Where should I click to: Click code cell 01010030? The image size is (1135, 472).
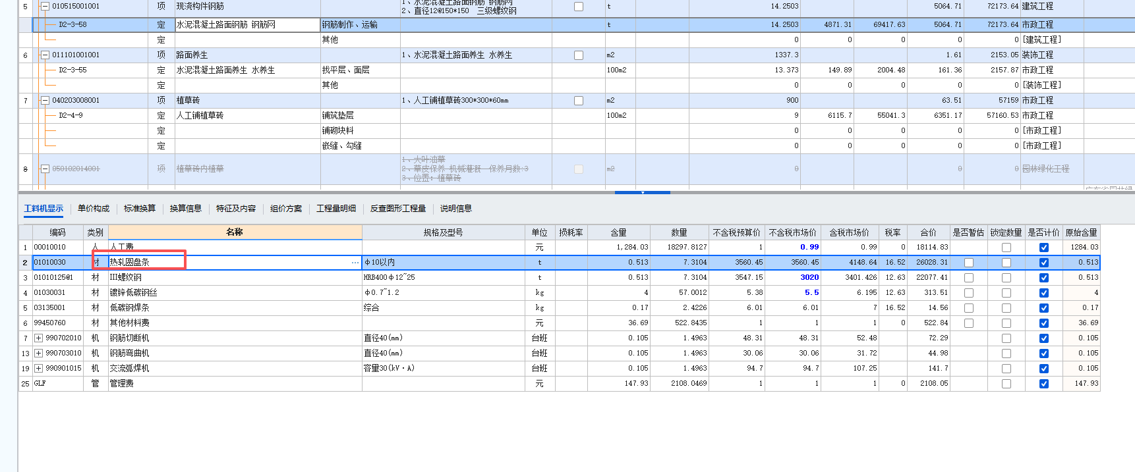pos(58,263)
